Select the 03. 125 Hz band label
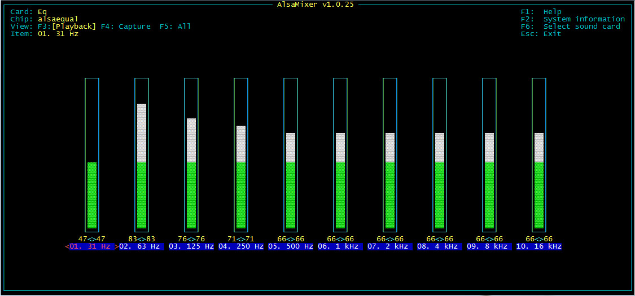The height and width of the screenshot is (296, 635). [191, 246]
